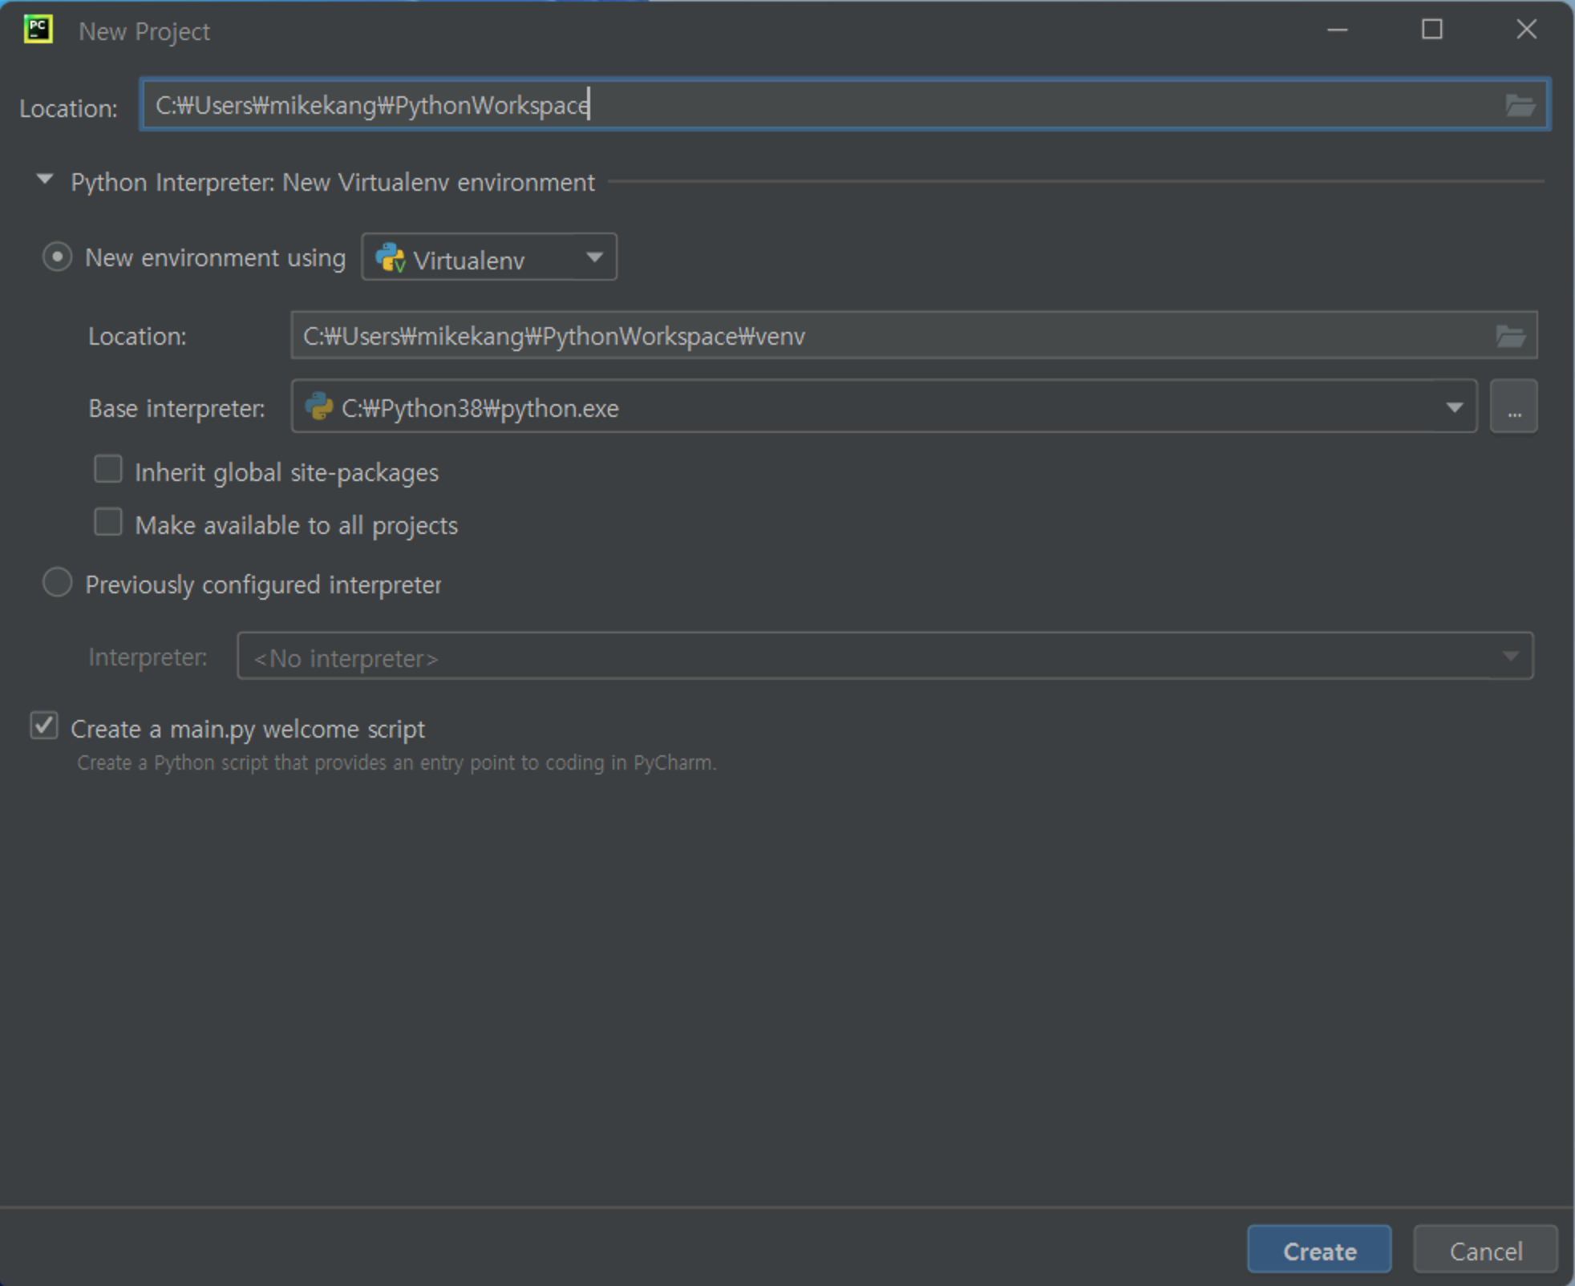Uncheck Create a main.py welcome script
The width and height of the screenshot is (1575, 1286).
click(44, 726)
